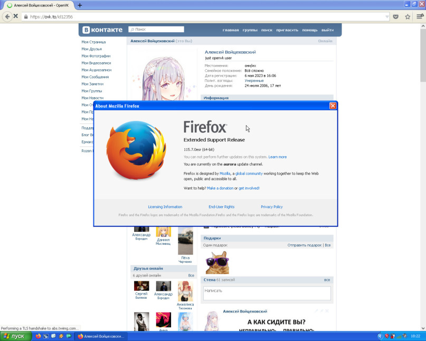
Task: Bookmark this page with the star icon
Action: click(x=408, y=17)
